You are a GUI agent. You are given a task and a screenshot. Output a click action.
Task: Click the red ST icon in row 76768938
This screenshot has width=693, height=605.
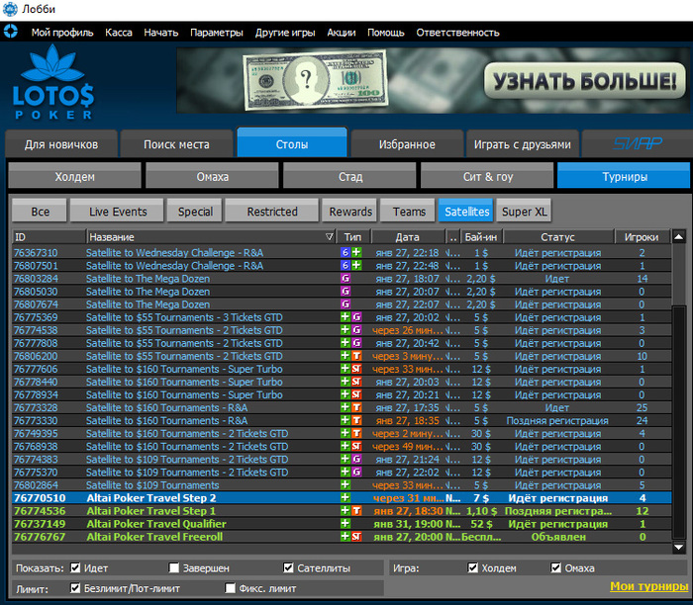click(356, 446)
